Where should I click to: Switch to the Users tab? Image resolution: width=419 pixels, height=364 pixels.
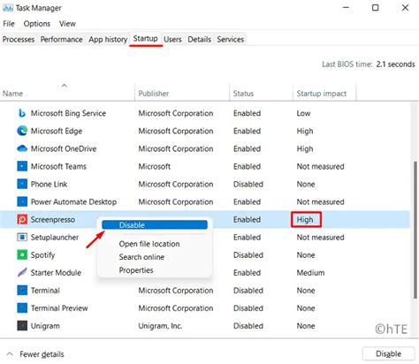tap(172, 39)
